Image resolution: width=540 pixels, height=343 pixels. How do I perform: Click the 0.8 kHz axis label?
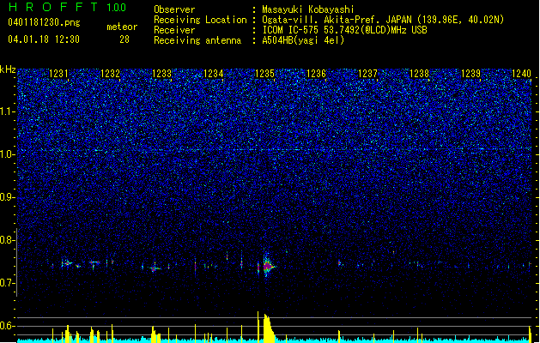(8, 240)
